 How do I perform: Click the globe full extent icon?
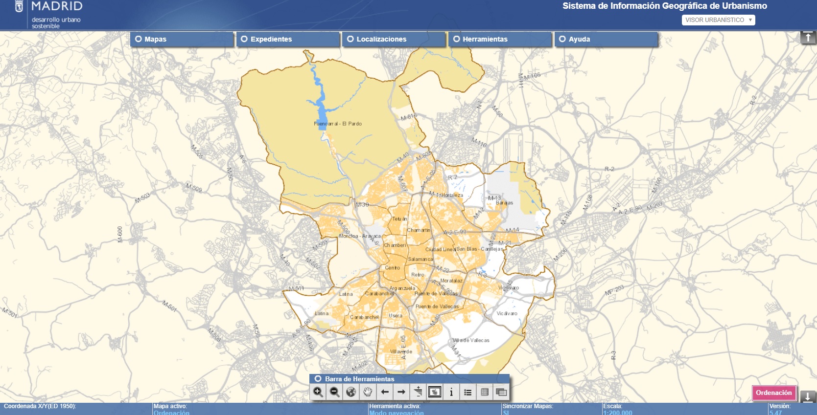[351, 392]
